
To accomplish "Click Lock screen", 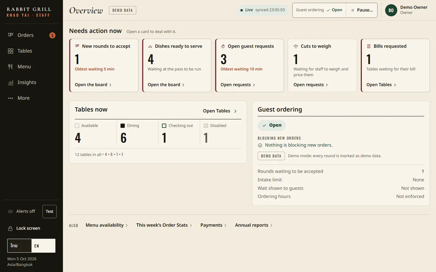I will [x=24, y=228].
